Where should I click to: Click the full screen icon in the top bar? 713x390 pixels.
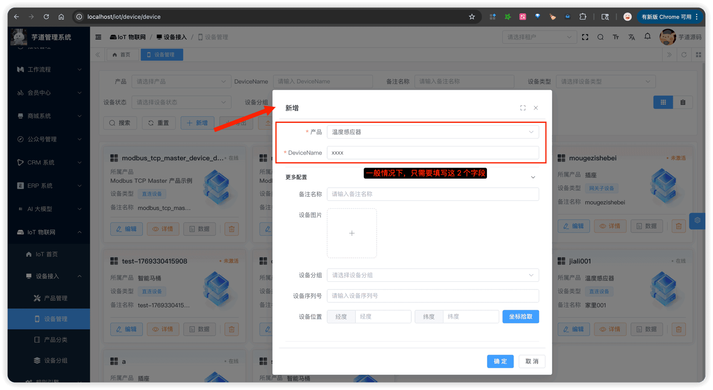pyautogui.click(x=585, y=37)
